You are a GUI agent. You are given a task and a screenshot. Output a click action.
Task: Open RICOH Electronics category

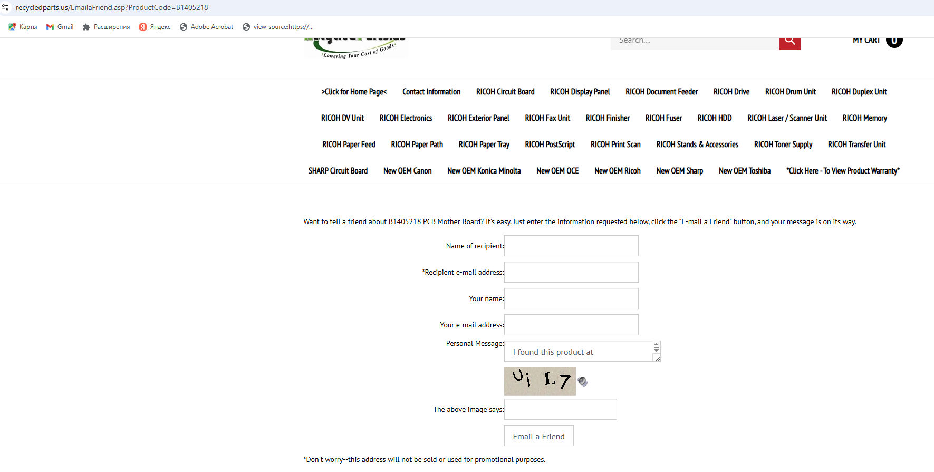click(x=406, y=118)
